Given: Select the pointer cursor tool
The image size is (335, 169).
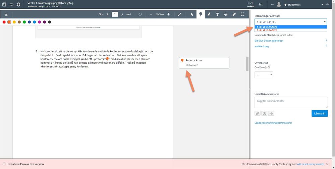Looking at the screenshot, I should click(x=192, y=14).
